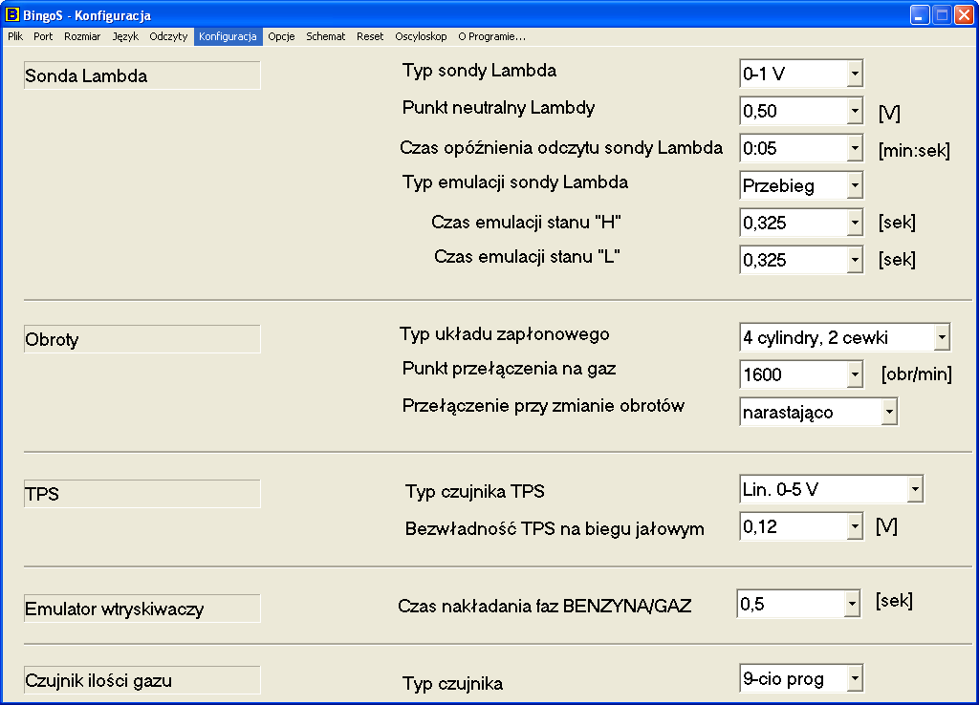Minimize the BingoS window
The height and width of the screenshot is (705, 979).
point(920,14)
